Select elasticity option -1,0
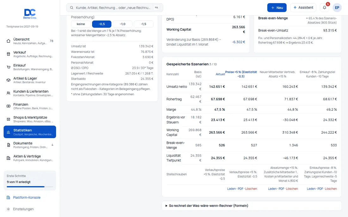 pyautogui.click(x=122, y=24)
